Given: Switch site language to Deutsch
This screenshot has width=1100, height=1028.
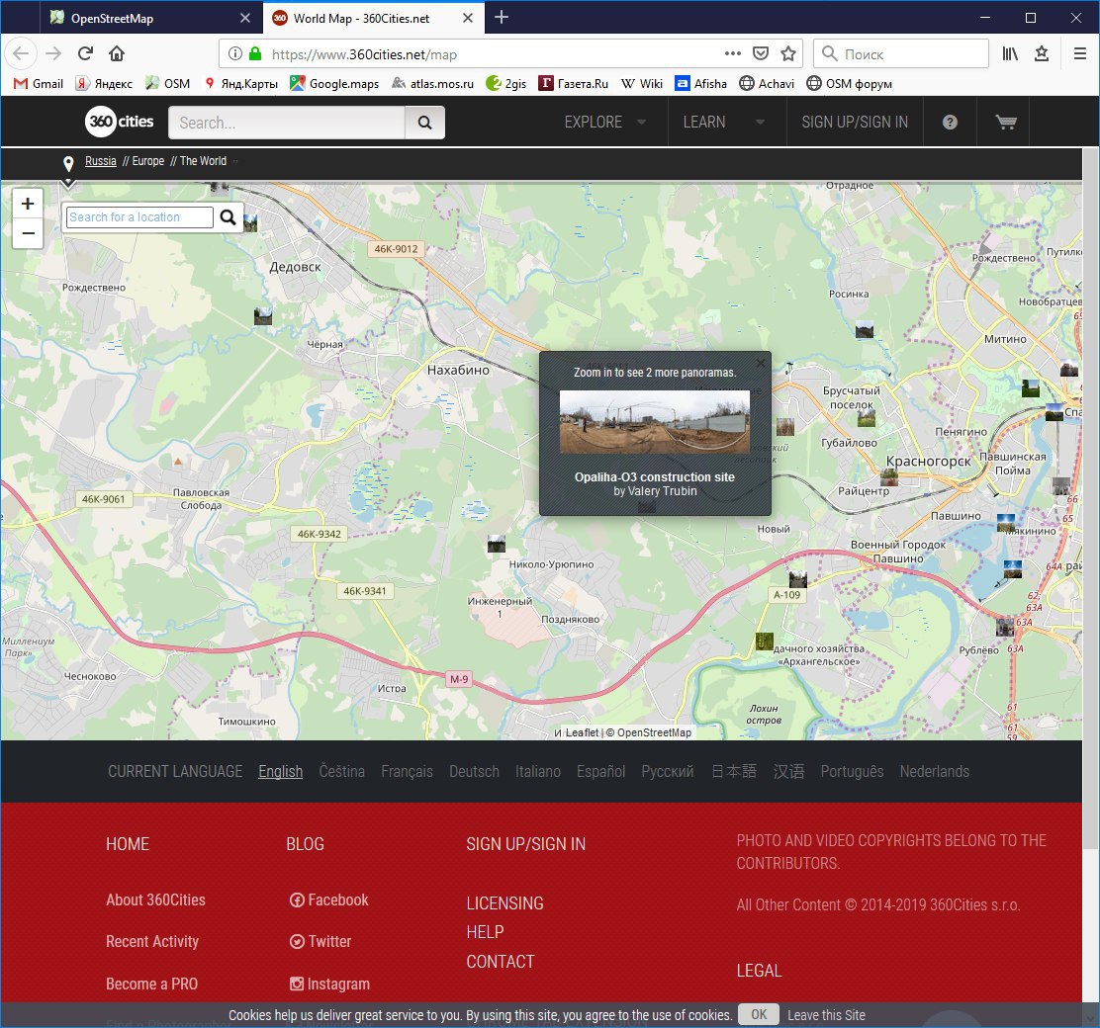Looking at the screenshot, I should pyautogui.click(x=474, y=771).
